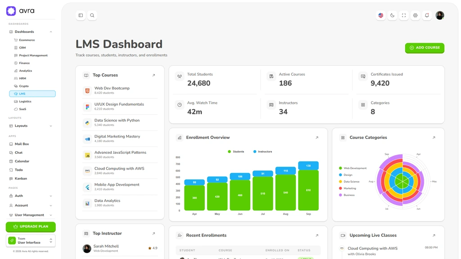
Task: Click the Sep students green bar
Action: point(308,190)
